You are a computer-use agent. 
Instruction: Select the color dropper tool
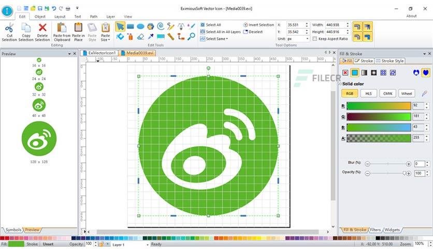click(151, 36)
